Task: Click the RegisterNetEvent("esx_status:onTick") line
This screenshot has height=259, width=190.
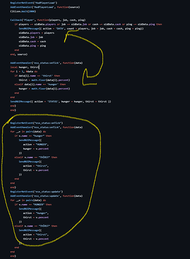Action: [36, 123]
